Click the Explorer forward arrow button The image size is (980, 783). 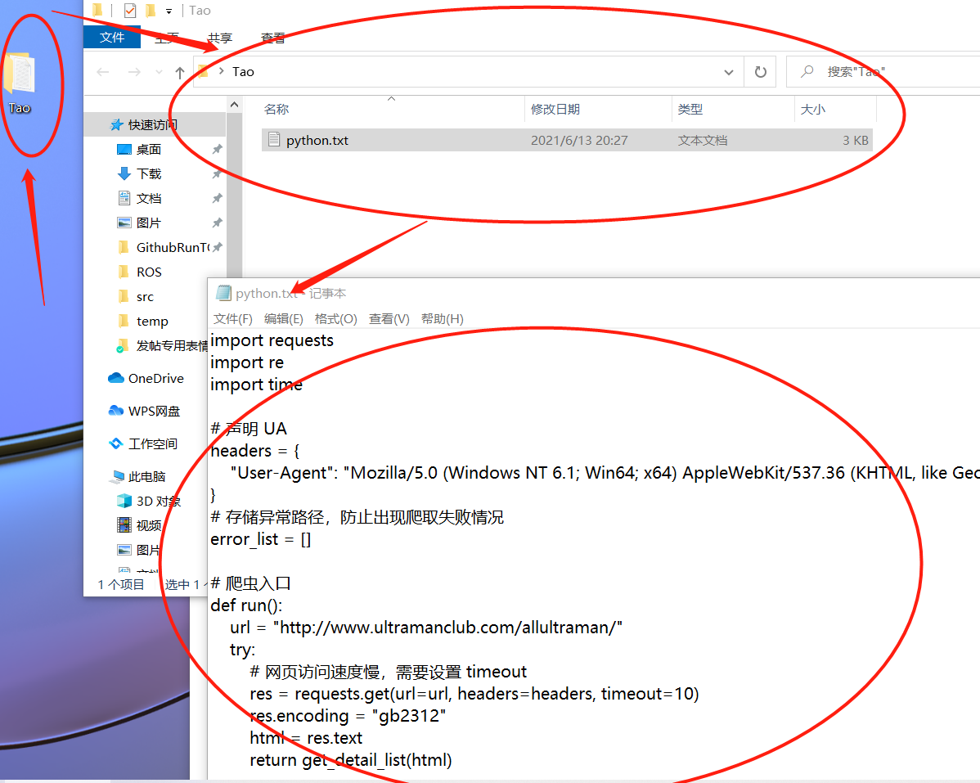134,72
